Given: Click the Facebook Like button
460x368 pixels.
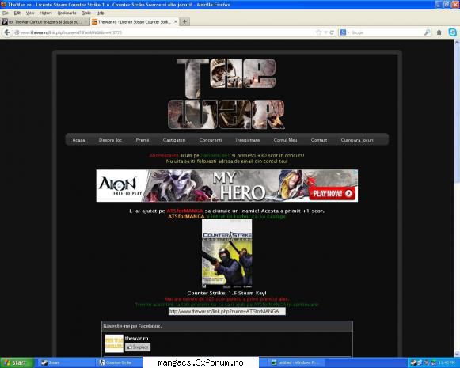Looking at the screenshot, I should [x=138, y=347].
